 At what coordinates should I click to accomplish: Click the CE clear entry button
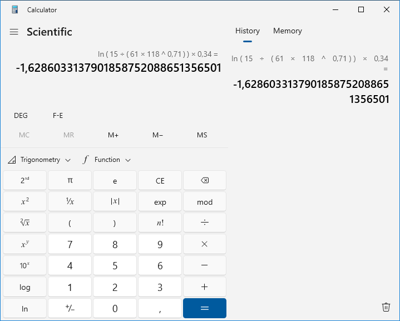click(x=160, y=180)
